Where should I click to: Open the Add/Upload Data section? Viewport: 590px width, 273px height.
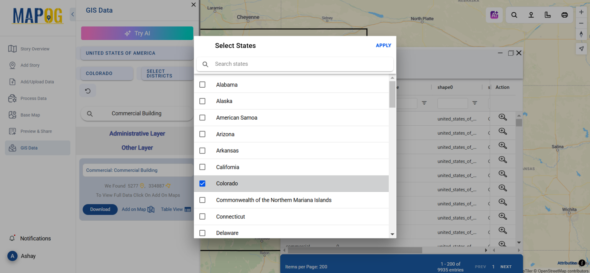(38, 82)
